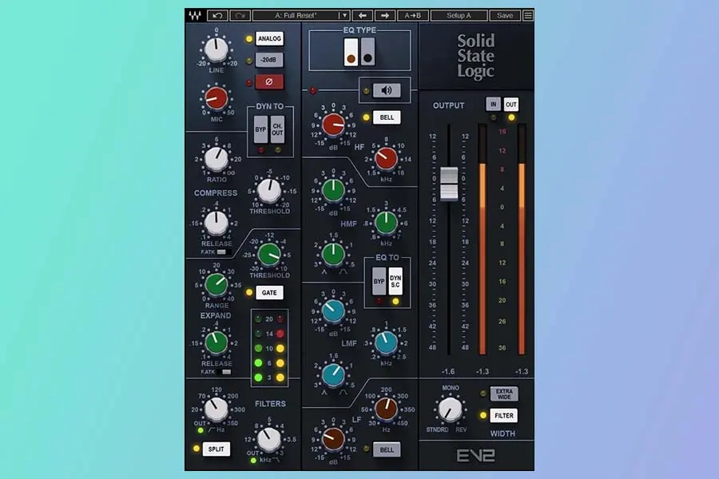This screenshot has height=479, width=719.
Task: Click the A: Full Reset preset name
Action: coord(296,16)
